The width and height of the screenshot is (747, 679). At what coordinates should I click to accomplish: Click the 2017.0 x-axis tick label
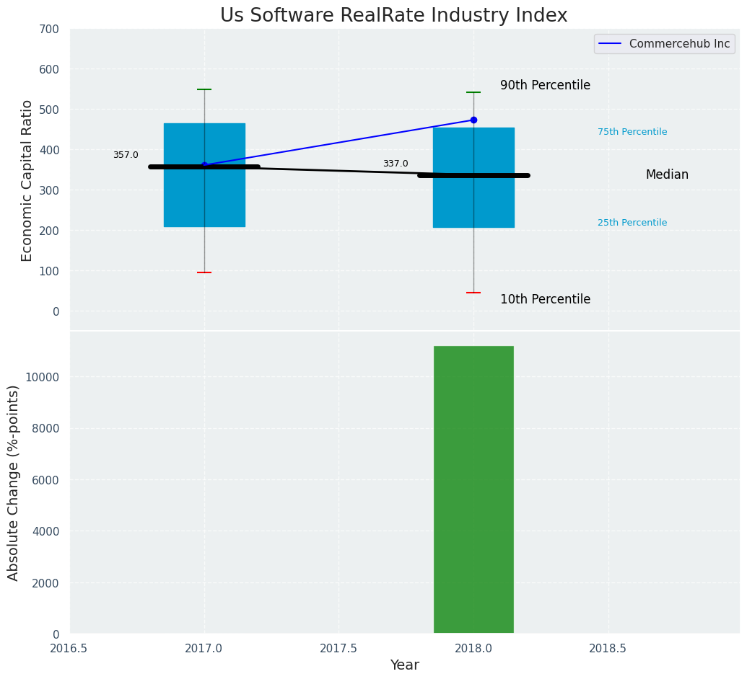point(204,648)
